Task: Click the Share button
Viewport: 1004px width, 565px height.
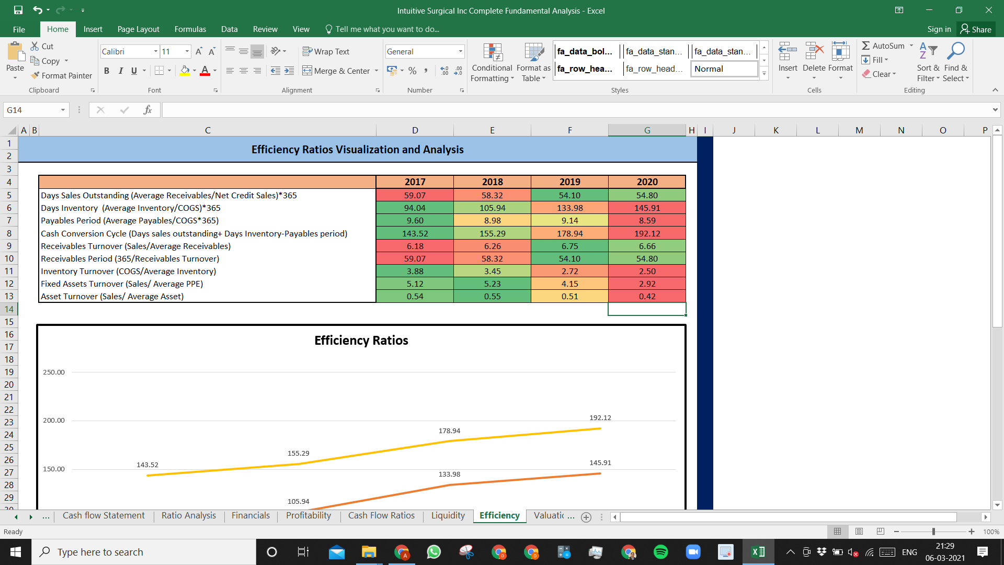Action: [x=976, y=29]
